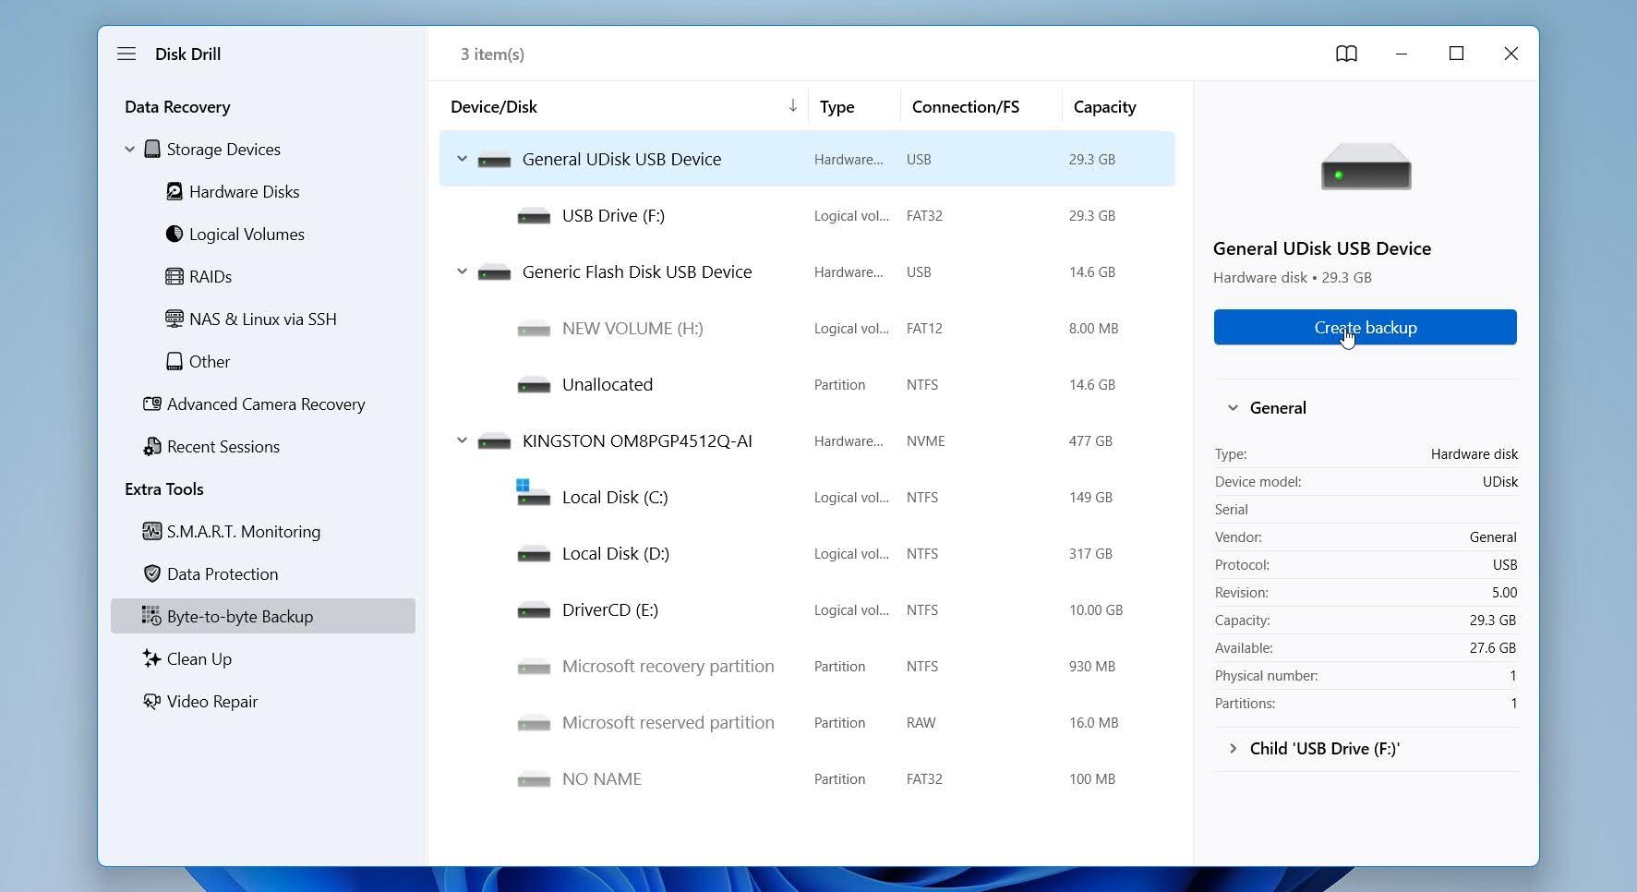
Task: Click the S.M.A.R.T. Monitoring icon
Action: tap(152, 531)
